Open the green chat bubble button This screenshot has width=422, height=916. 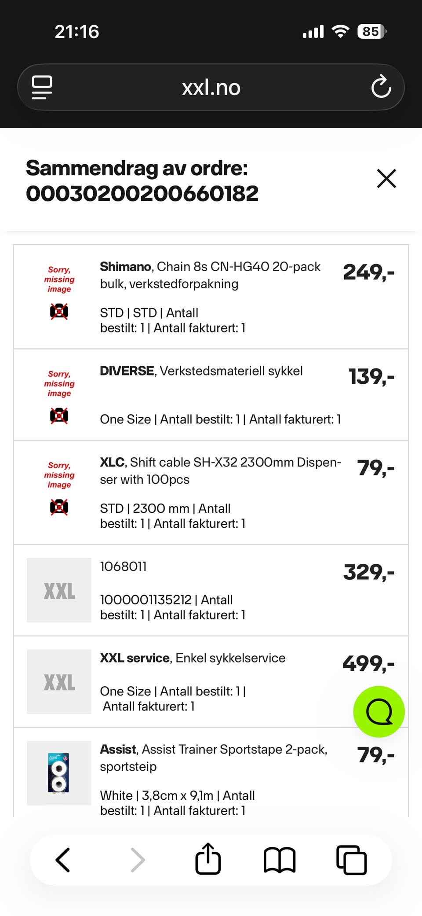coord(378,711)
